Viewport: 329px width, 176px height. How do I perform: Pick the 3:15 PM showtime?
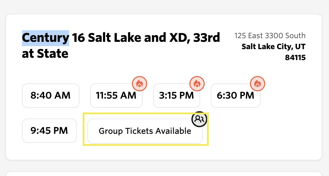tap(176, 95)
